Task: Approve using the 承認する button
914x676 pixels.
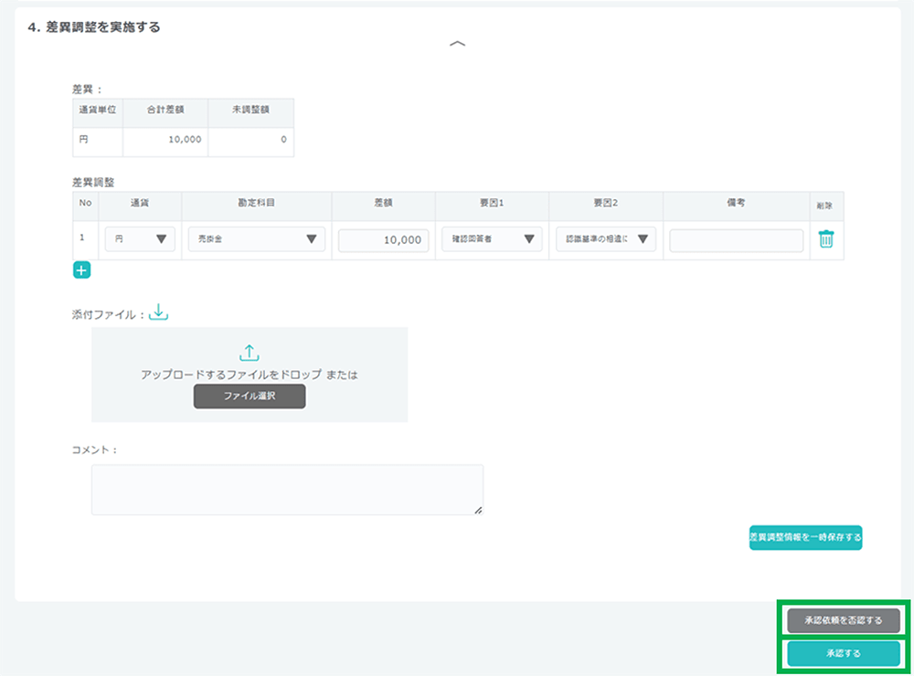Action: (843, 653)
